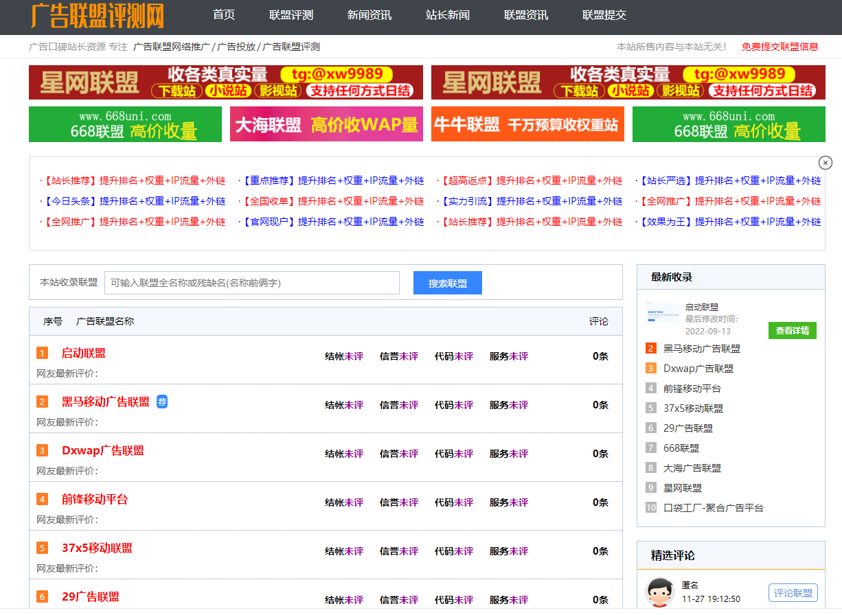Open the 大海联盟 高价收WAP量 banner
Screen dimensions: 842x615
coord(326,124)
